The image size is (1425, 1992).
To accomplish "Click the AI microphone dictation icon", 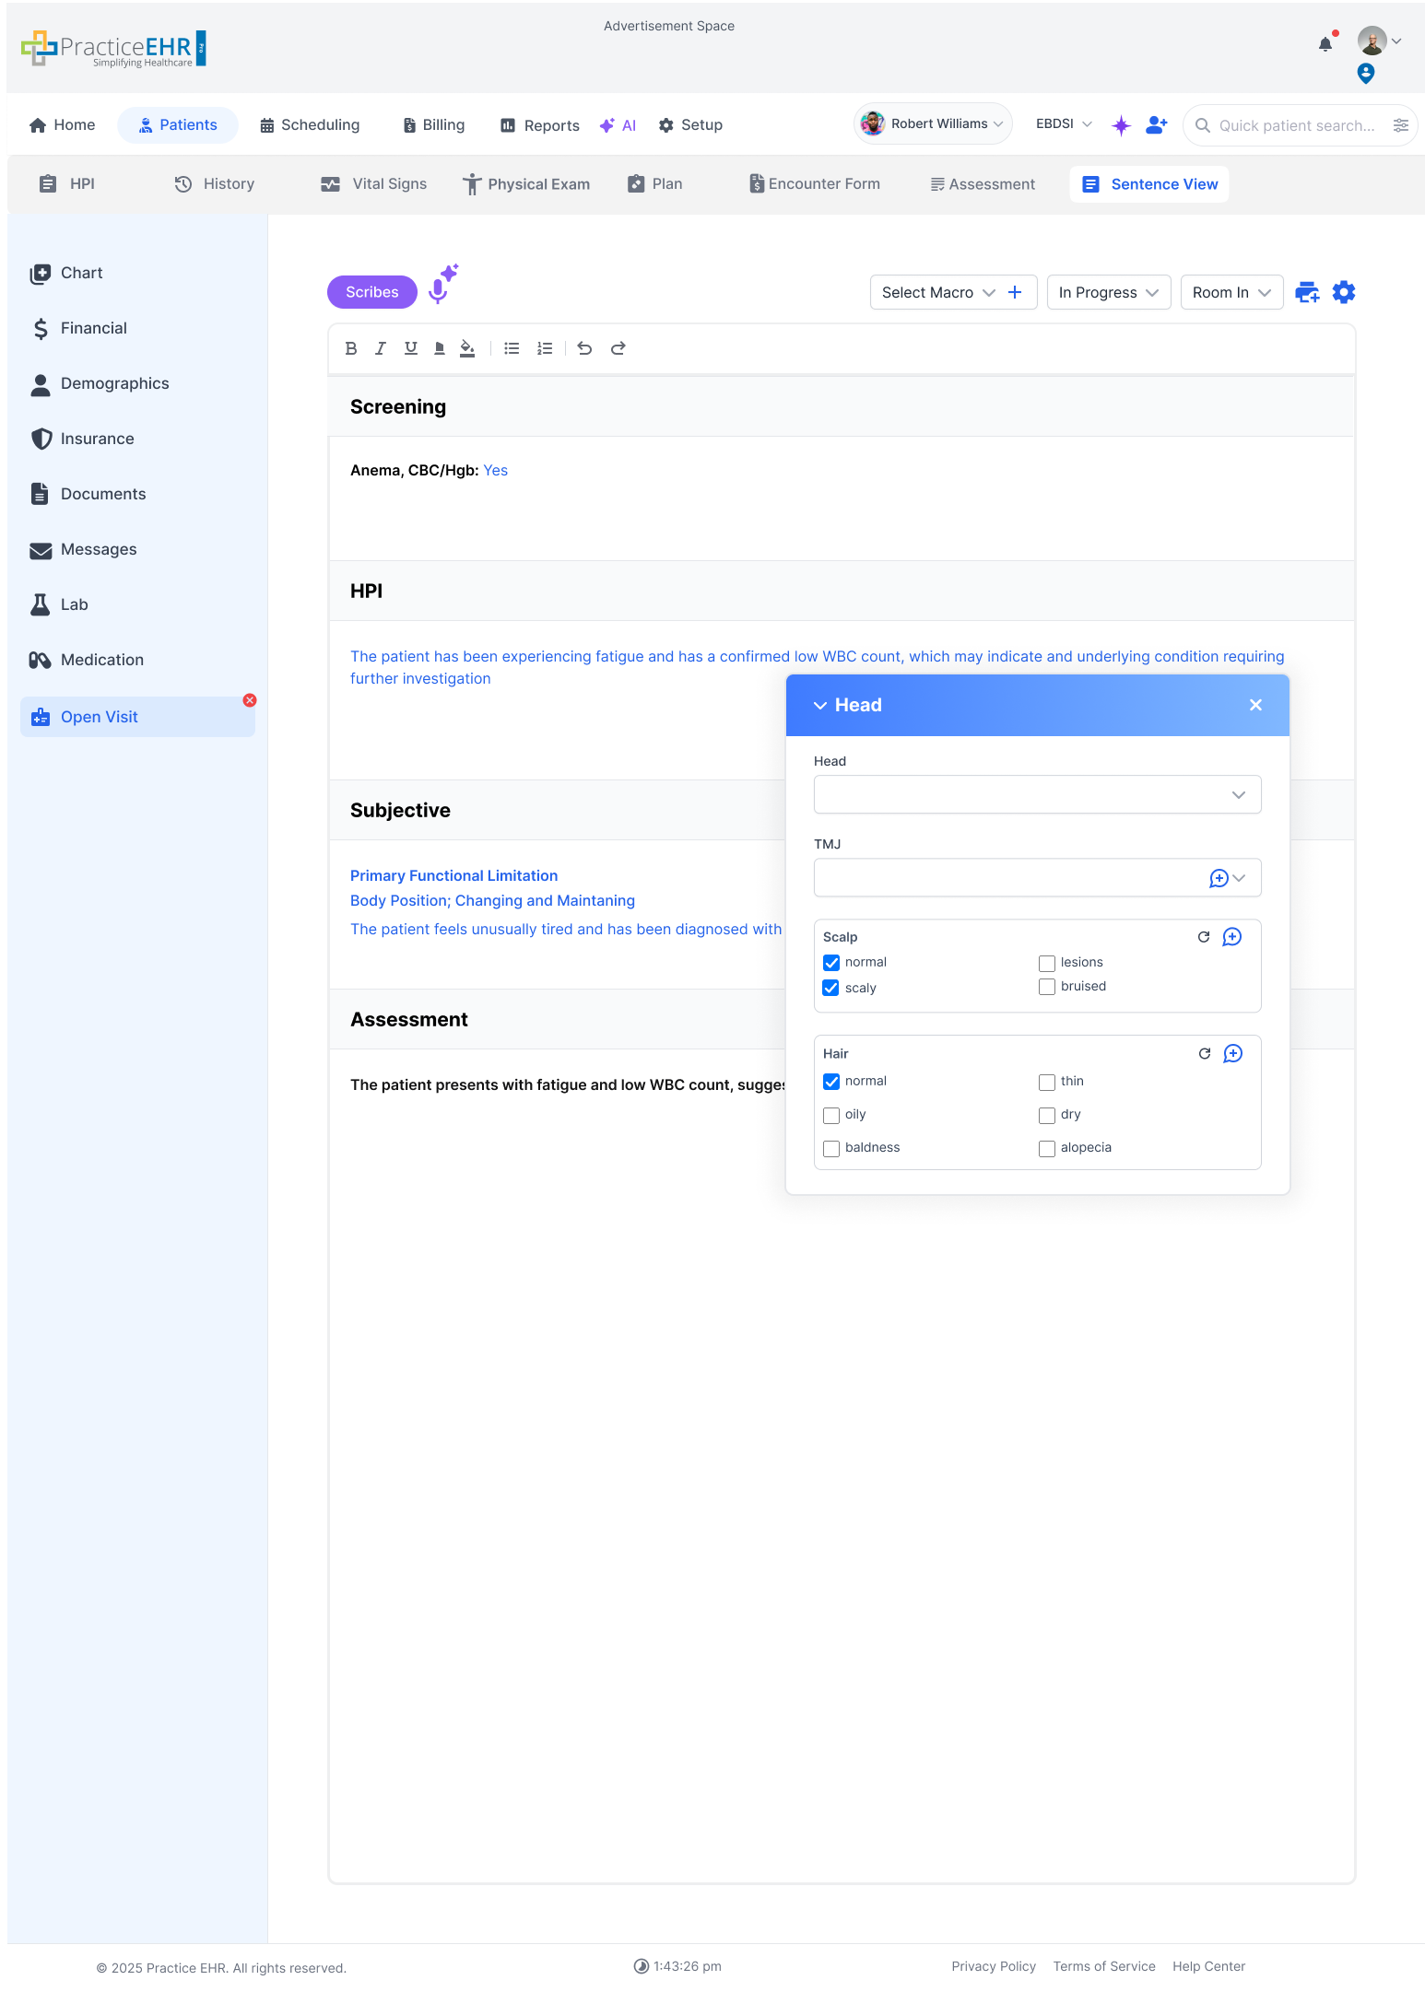I will [441, 287].
